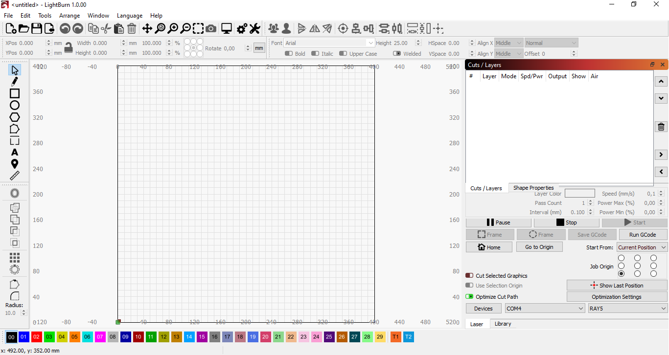Open the File menu
Viewport: 669px width, 355px height.
tap(8, 16)
